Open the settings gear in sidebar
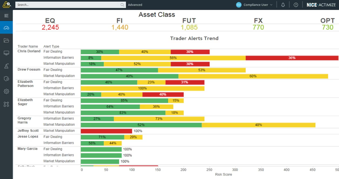Viewport: 339px width, 179px height. tap(6, 91)
